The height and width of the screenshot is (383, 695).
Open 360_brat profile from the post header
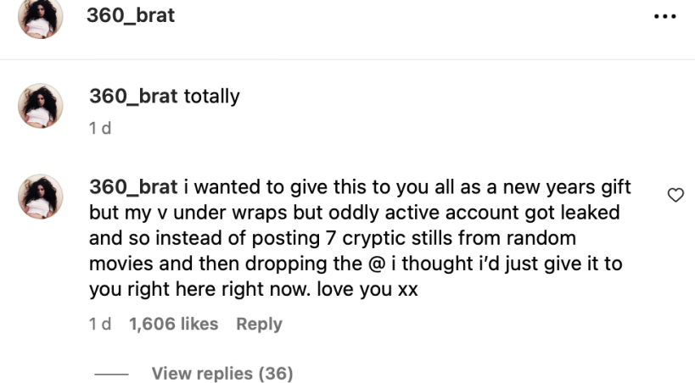(x=131, y=15)
